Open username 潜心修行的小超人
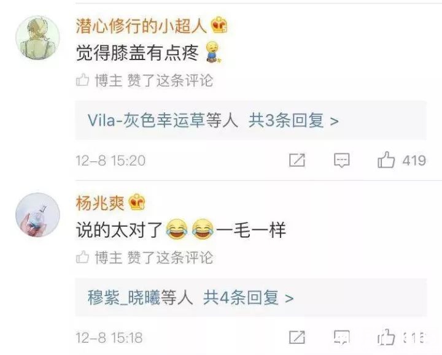 pyautogui.click(x=141, y=26)
